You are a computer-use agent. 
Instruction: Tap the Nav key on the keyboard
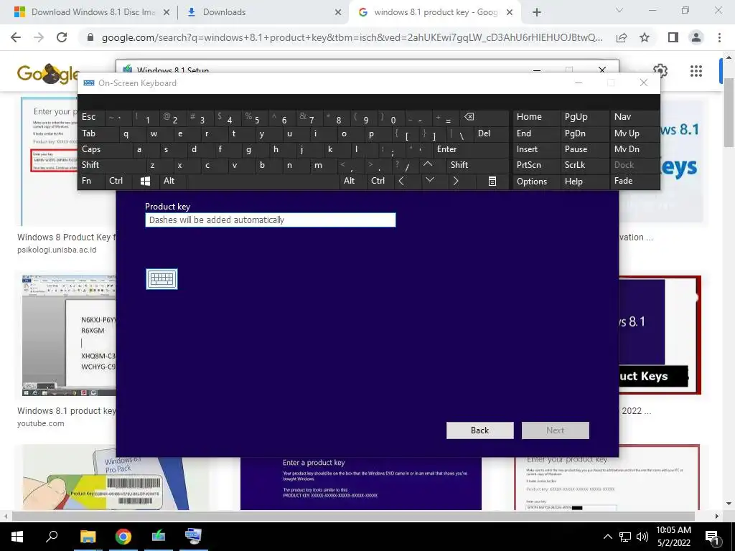635,117
